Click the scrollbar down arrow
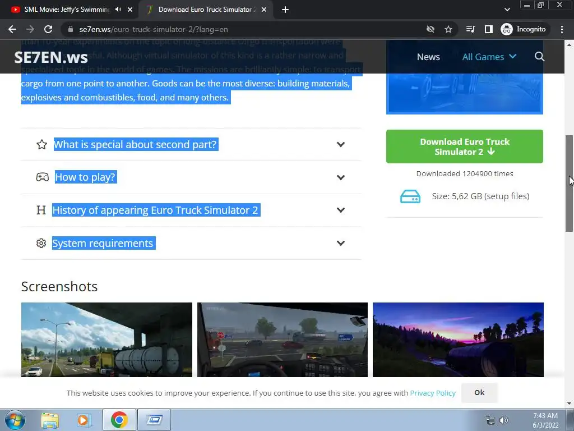 pos(569,404)
